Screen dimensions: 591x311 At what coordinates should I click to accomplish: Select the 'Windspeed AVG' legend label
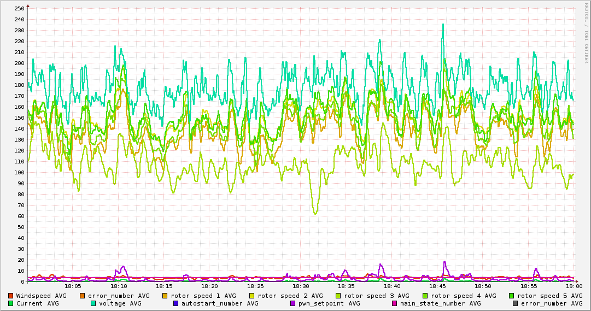[x=41, y=296]
